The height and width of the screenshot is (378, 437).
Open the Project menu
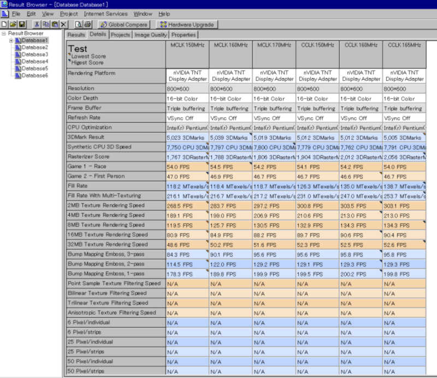pos(69,14)
